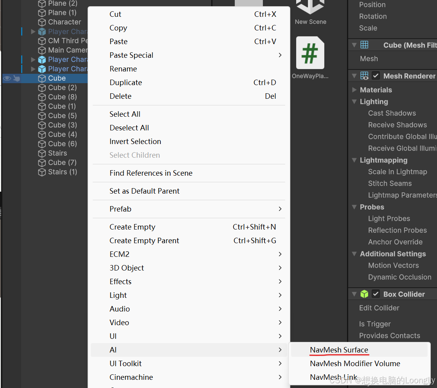Open the 3D Object submenu

pyautogui.click(x=189, y=268)
